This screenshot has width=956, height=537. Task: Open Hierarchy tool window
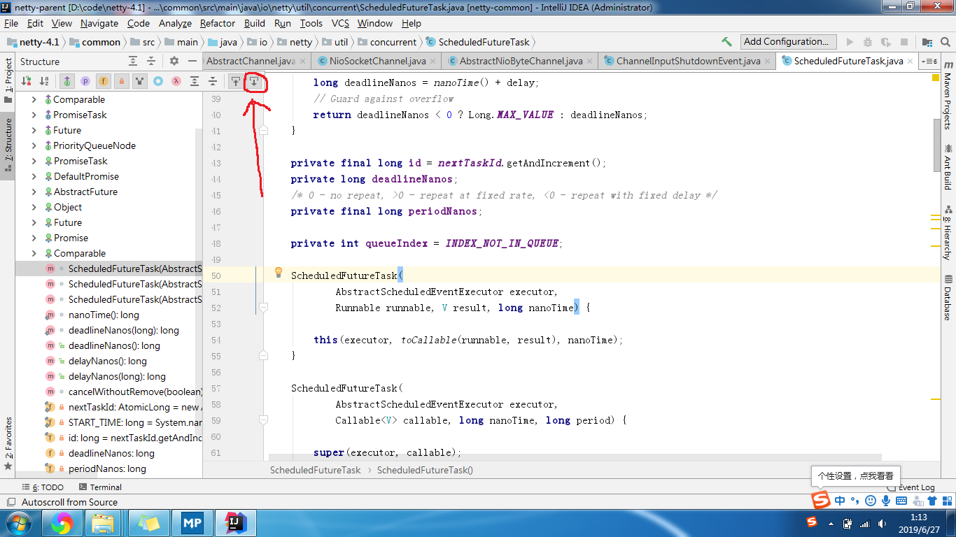[x=948, y=233]
